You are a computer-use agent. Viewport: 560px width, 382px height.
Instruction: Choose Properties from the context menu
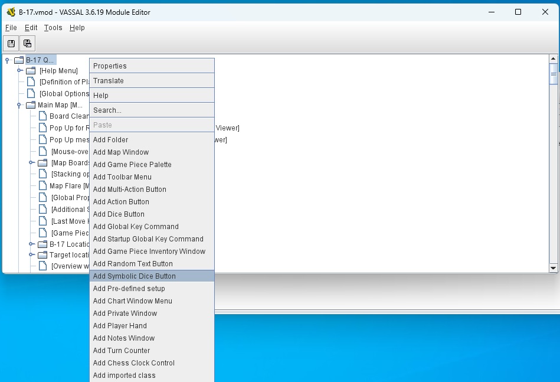(152, 66)
